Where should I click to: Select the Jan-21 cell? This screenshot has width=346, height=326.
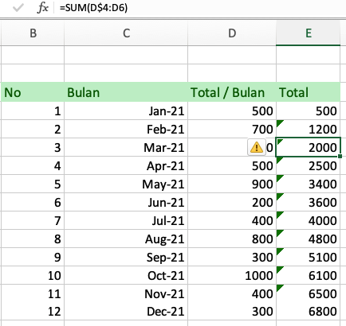(126, 111)
